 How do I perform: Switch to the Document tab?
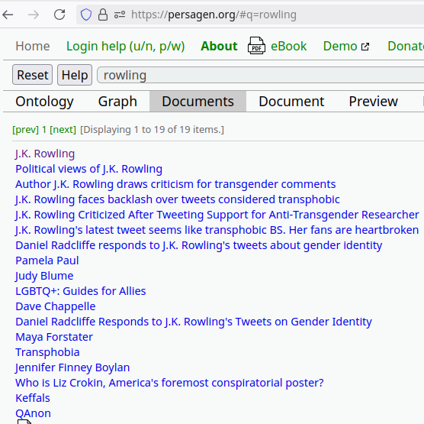(x=291, y=102)
